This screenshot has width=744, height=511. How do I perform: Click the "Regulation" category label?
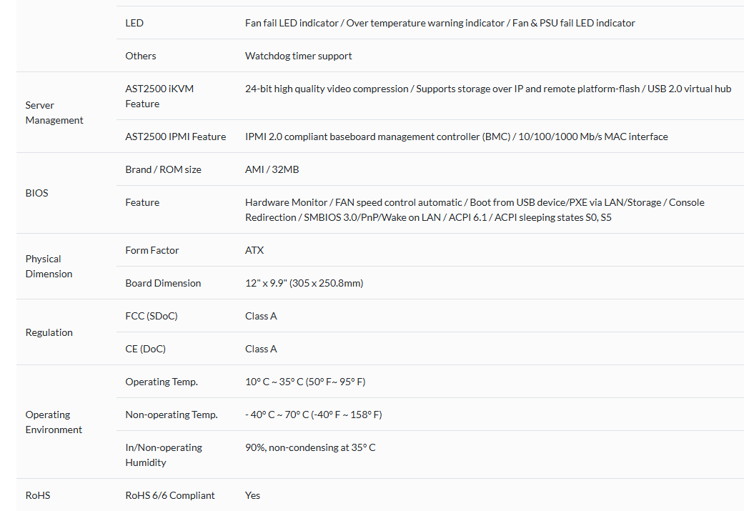click(x=49, y=332)
